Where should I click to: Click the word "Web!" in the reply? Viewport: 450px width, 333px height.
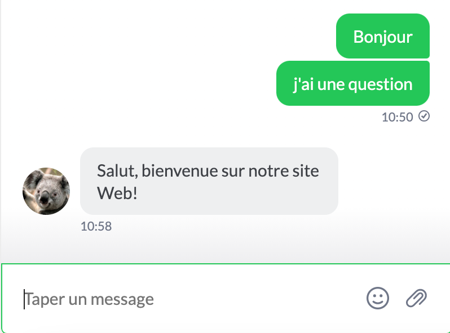117,193
